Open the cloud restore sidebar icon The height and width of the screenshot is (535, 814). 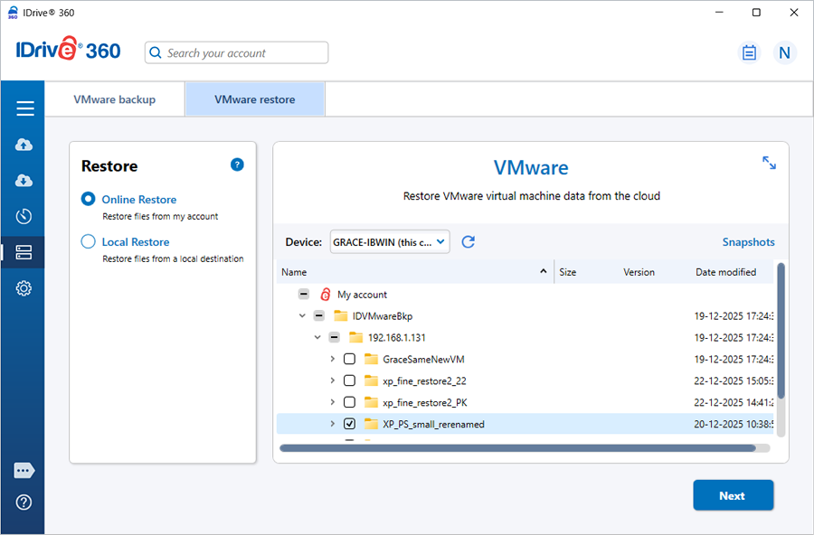(x=24, y=181)
